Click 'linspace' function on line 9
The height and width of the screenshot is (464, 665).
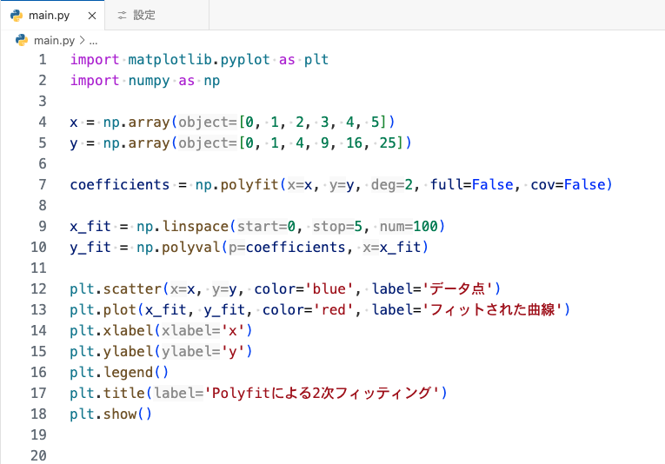click(x=196, y=226)
